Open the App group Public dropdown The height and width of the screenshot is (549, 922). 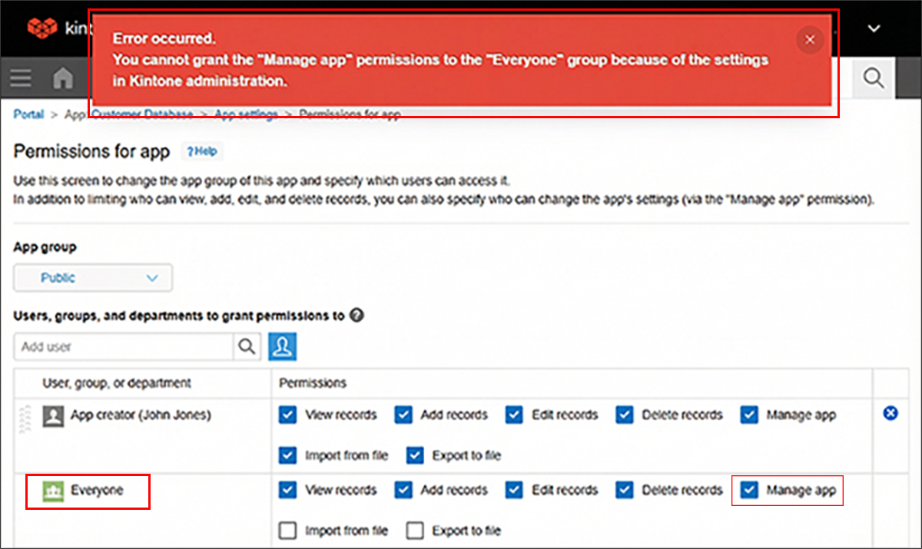click(92, 277)
